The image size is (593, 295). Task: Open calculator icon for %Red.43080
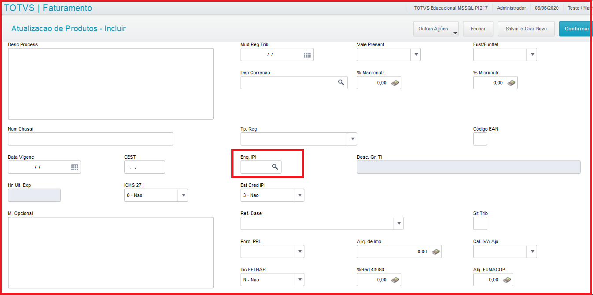pyautogui.click(x=395, y=280)
